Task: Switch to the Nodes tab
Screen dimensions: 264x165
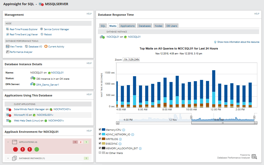Action: click(x=159, y=26)
